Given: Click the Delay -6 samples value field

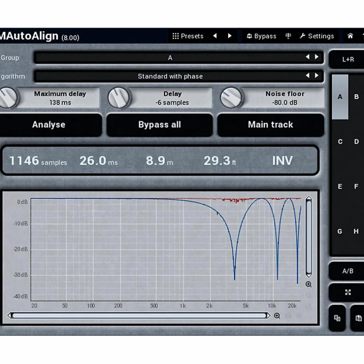Looking at the screenshot, I should tap(172, 98).
